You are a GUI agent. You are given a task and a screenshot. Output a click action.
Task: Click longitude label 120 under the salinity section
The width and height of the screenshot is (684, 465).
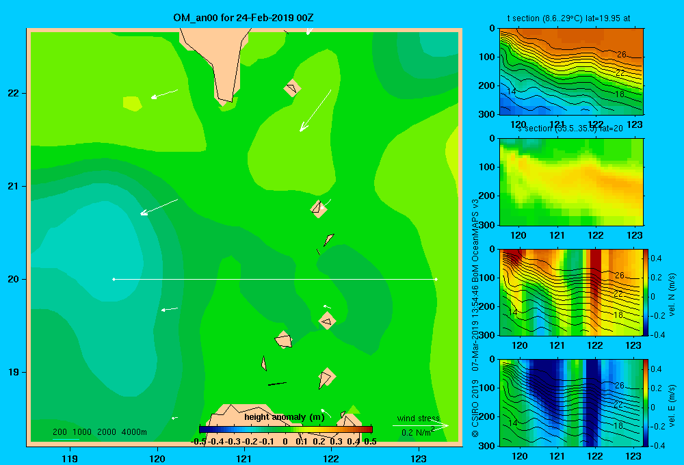click(x=518, y=235)
